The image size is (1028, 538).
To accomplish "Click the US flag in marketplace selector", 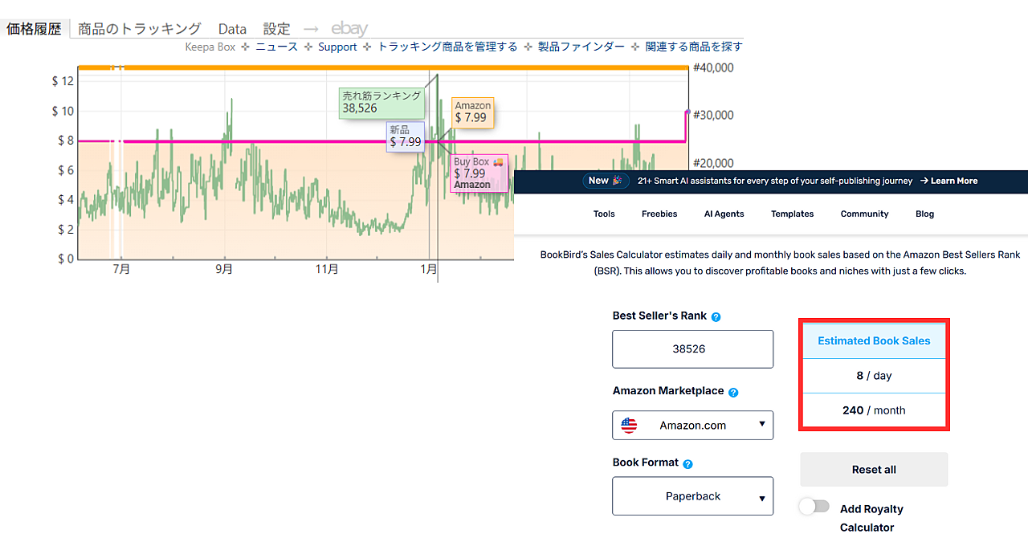I will click(x=629, y=426).
